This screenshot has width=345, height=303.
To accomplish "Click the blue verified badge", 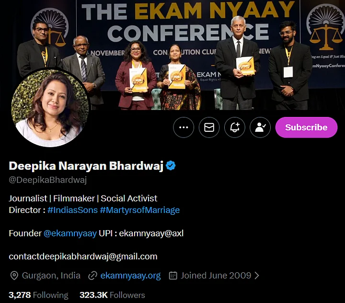I will point(171,165).
